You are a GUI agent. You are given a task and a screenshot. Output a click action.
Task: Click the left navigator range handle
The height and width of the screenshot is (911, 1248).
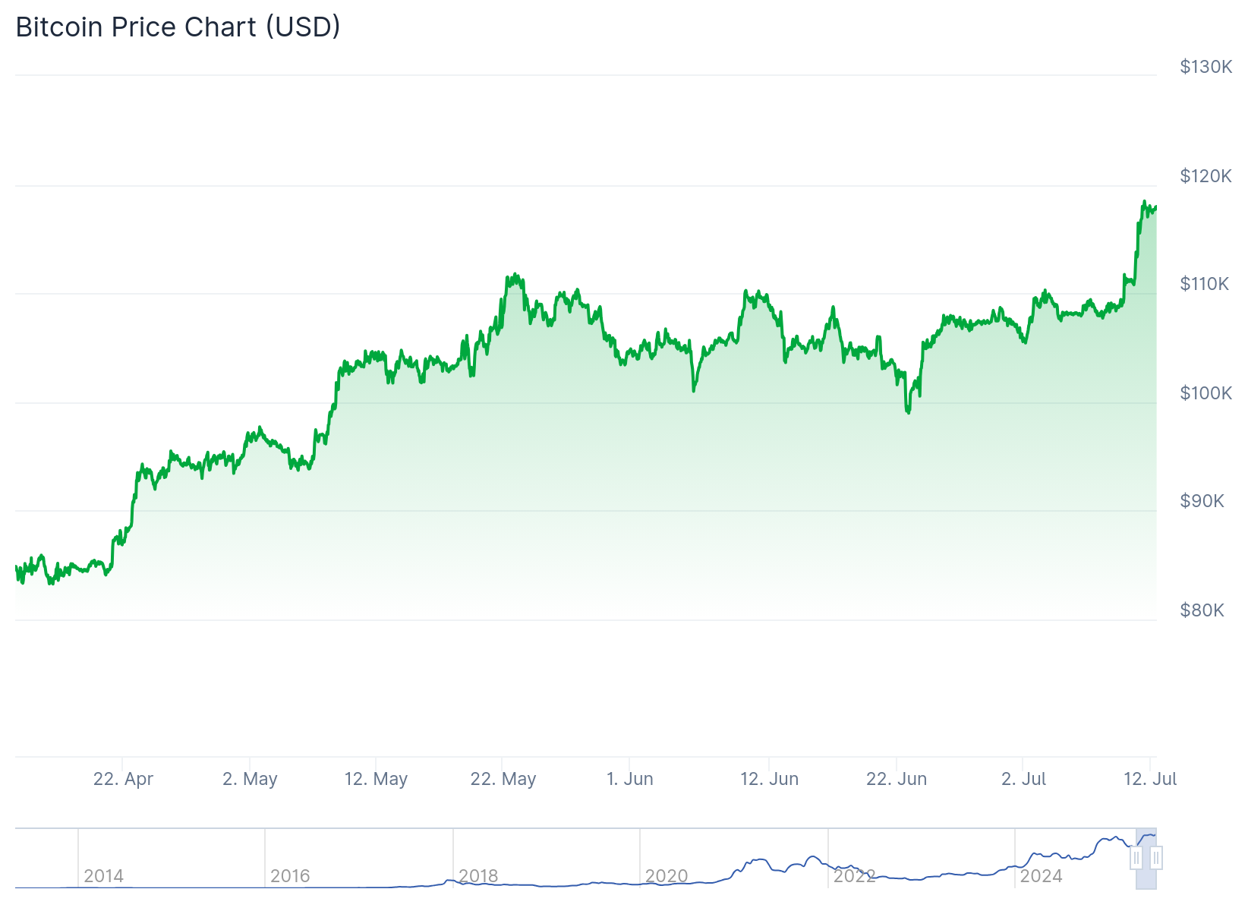click(1136, 858)
